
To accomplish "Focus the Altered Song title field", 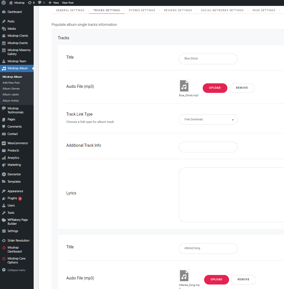I will 208,248.
